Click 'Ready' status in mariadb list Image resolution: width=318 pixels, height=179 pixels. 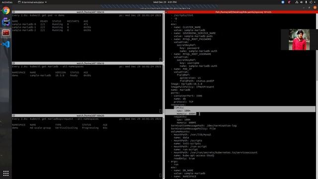[74, 76]
